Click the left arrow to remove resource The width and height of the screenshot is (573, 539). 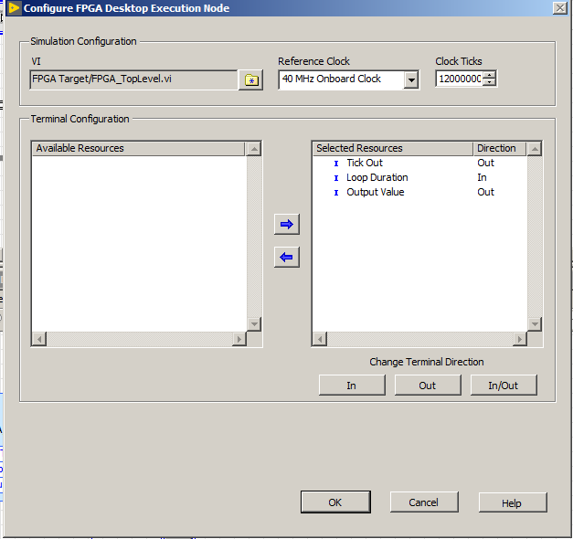(x=287, y=258)
